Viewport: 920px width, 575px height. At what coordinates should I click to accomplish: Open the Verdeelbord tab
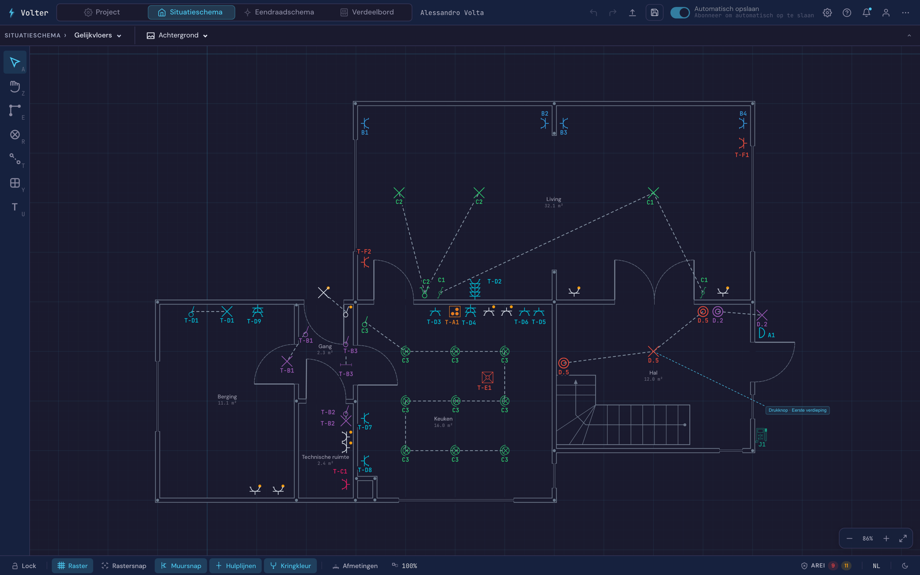pos(367,12)
